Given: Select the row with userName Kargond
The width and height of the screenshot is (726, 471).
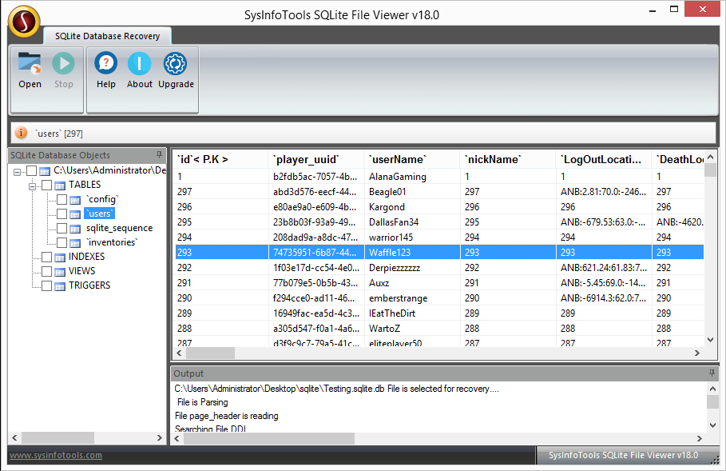Looking at the screenshot, I should (x=387, y=206).
